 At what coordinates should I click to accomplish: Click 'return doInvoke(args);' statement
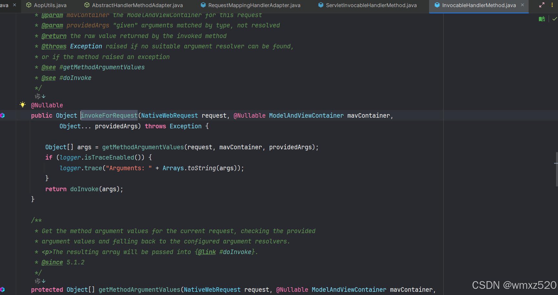tap(84, 189)
